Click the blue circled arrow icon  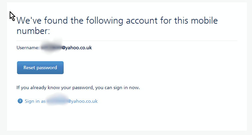pyautogui.click(x=20, y=101)
